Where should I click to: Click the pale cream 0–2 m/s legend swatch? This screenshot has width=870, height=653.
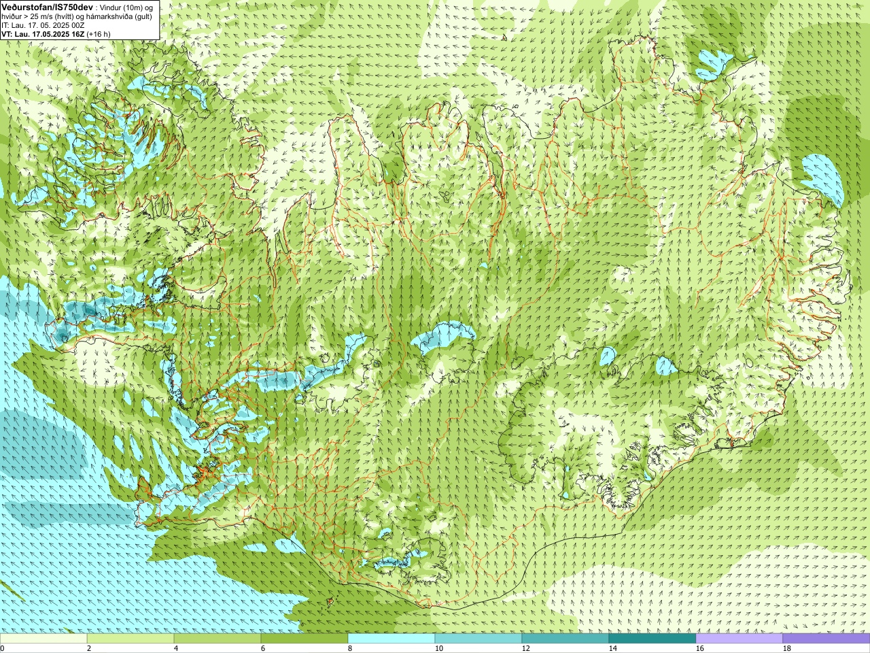[x=43, y=639]
